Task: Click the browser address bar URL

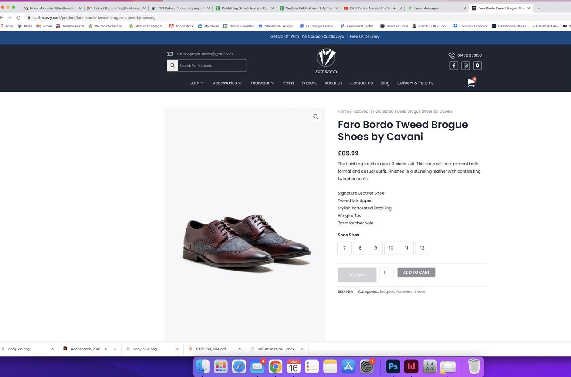Action: [x=94, y=18]
